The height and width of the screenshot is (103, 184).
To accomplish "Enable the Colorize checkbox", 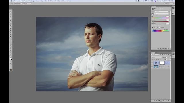I will click(160, 28).
